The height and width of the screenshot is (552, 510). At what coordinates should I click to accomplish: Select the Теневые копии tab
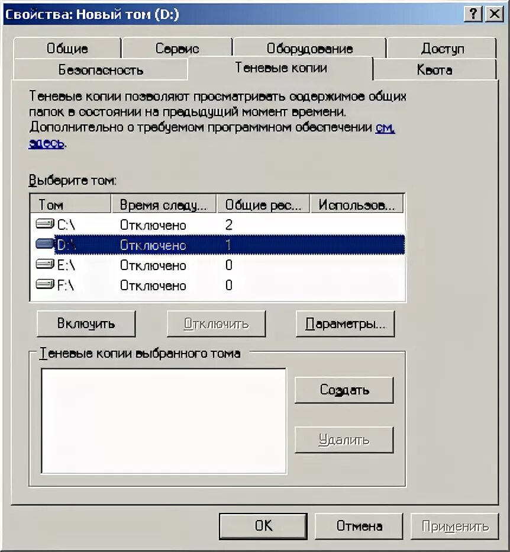(x=280, y=68)
